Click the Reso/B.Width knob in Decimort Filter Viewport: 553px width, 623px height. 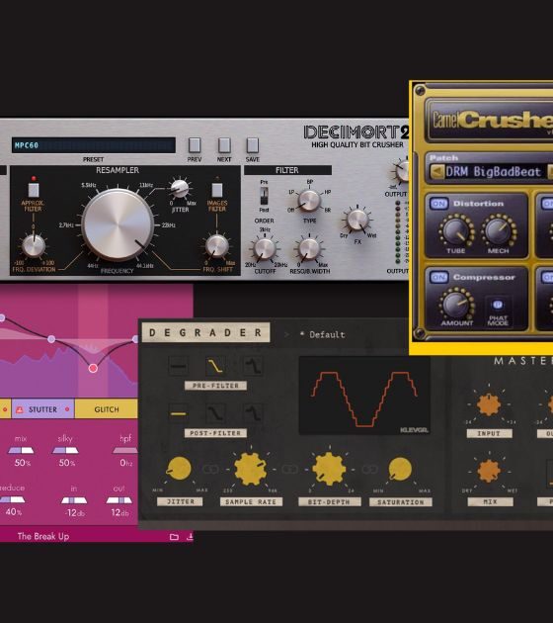coord(309,250)
